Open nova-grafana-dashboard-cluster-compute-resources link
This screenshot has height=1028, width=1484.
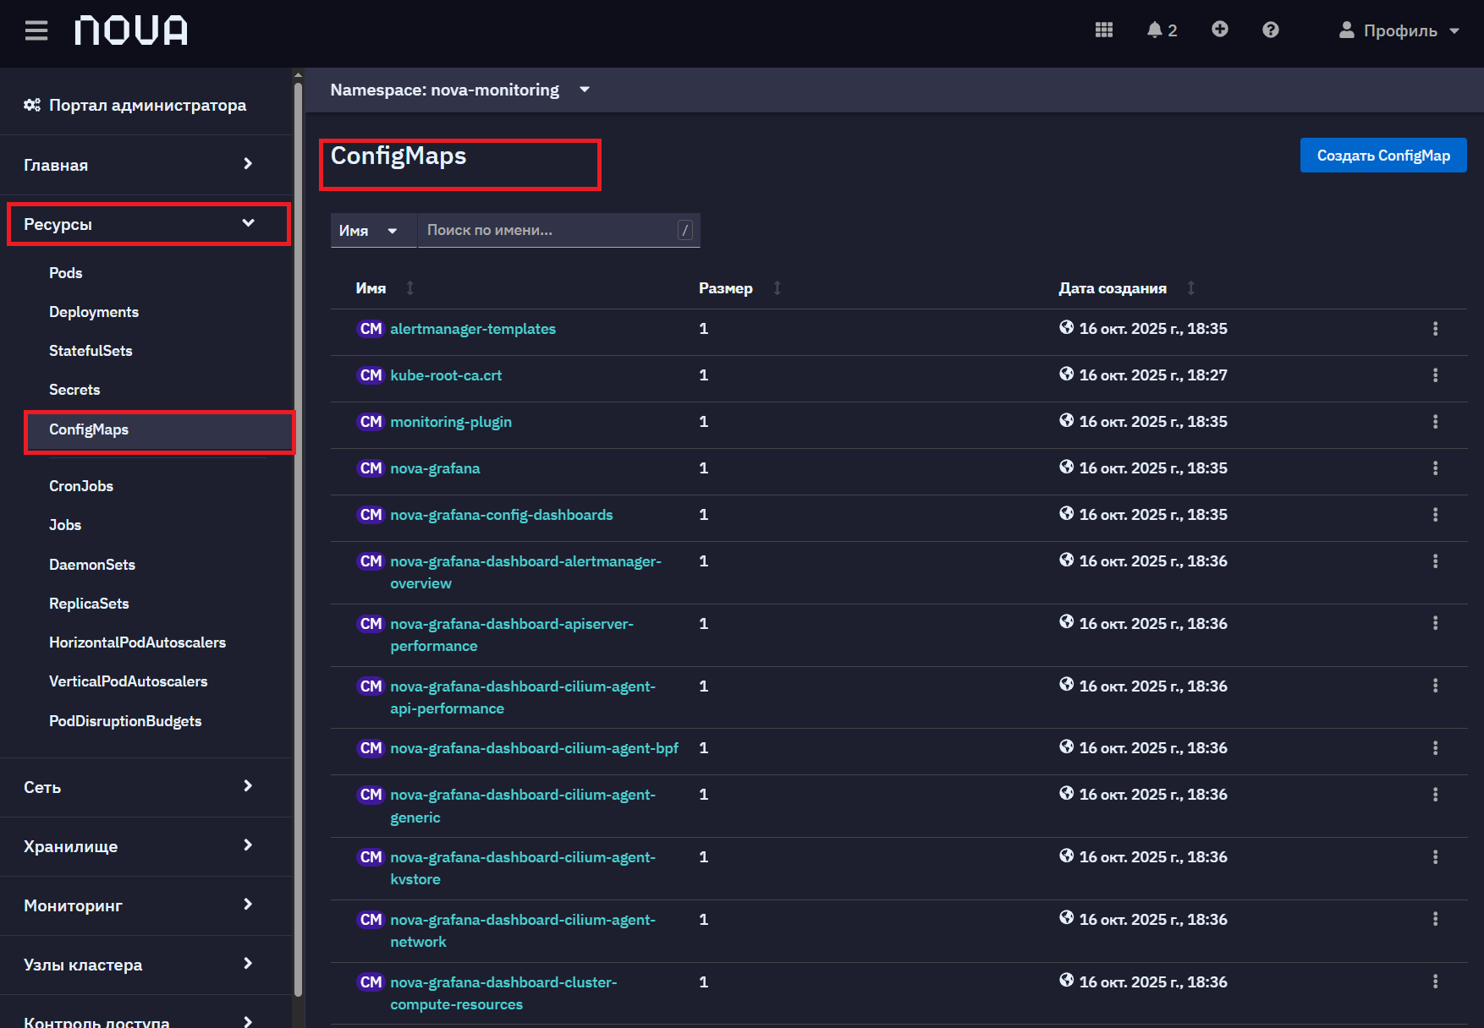503,993
